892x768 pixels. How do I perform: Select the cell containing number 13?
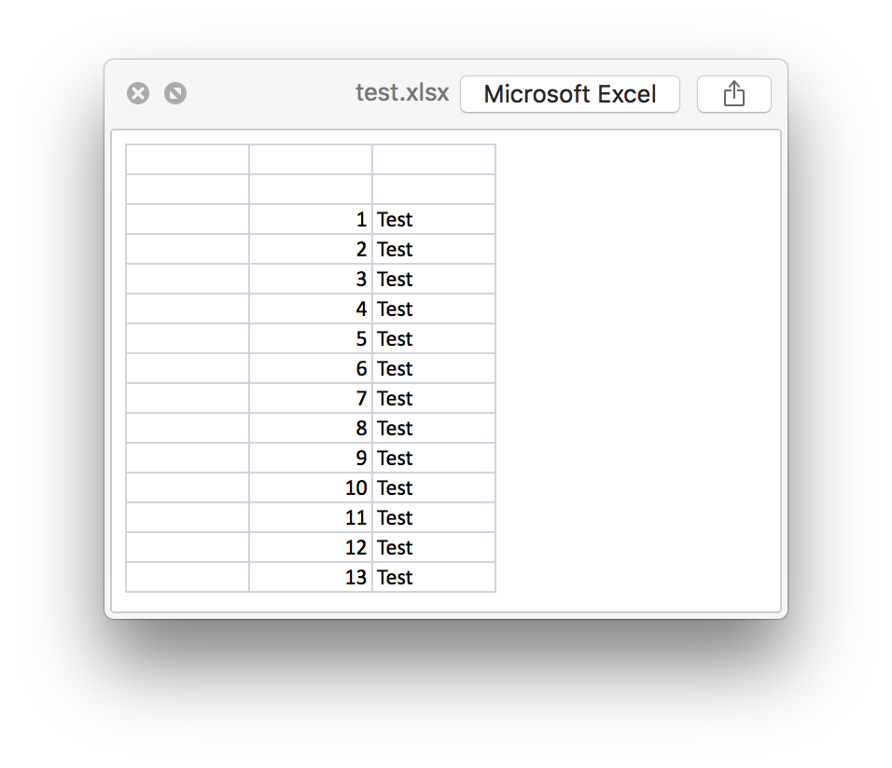point(311,578)
